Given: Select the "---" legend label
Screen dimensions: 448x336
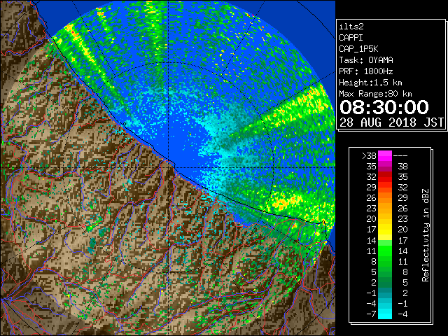Looking at the screenshot, I should click(400, 156).
